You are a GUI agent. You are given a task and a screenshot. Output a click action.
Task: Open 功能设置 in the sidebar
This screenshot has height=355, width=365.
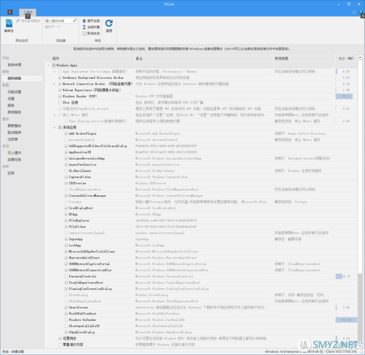(x=14, y=92)
